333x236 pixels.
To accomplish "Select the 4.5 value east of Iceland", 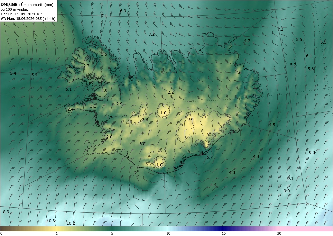I will coord(272,125).
